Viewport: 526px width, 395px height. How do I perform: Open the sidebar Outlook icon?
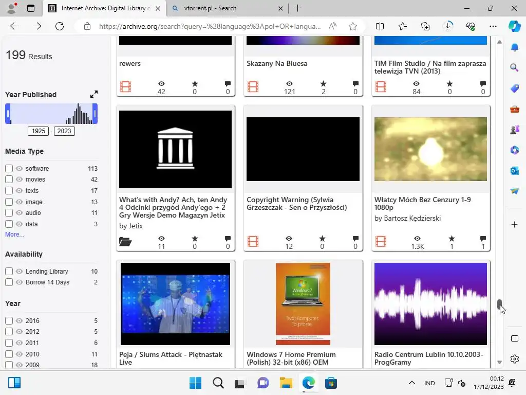(514, 171)
